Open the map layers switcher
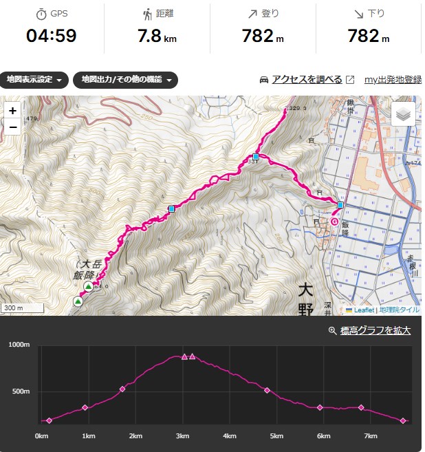 point(404,114)
